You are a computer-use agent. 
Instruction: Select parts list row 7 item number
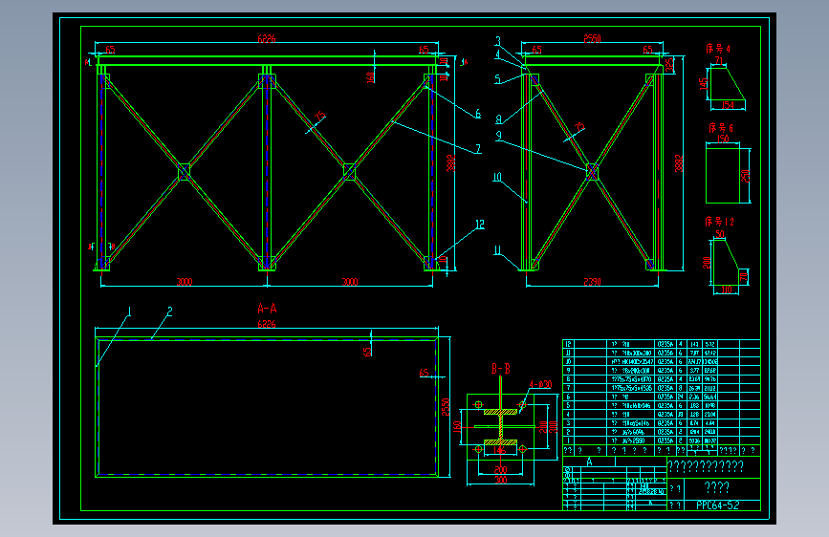point(568,388)
